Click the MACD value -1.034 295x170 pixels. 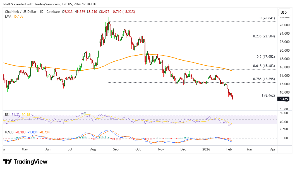32,132
